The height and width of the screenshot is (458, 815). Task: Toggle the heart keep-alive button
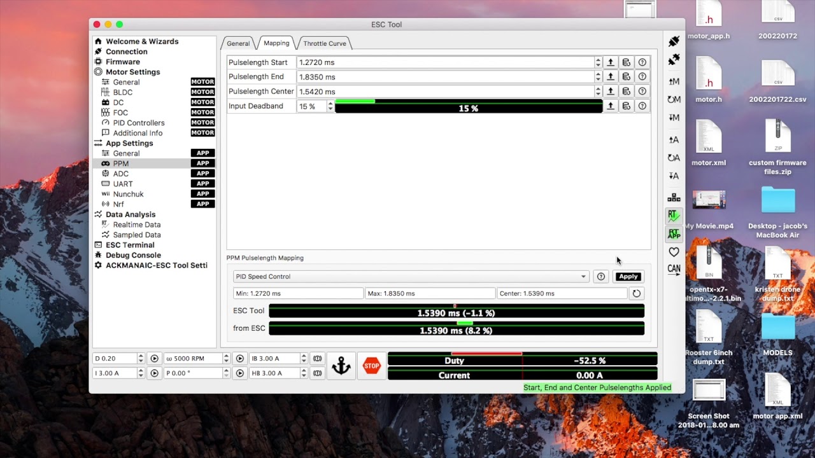pyautogui.click(x=674, y=253)
